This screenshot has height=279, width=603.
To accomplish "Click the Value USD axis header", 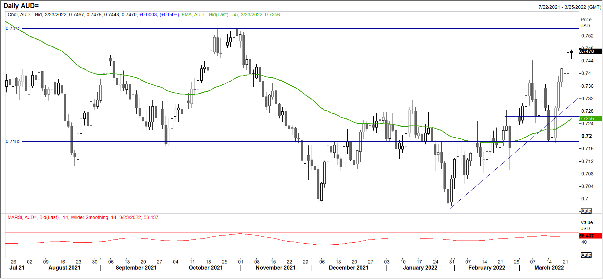I will [586, 225].
